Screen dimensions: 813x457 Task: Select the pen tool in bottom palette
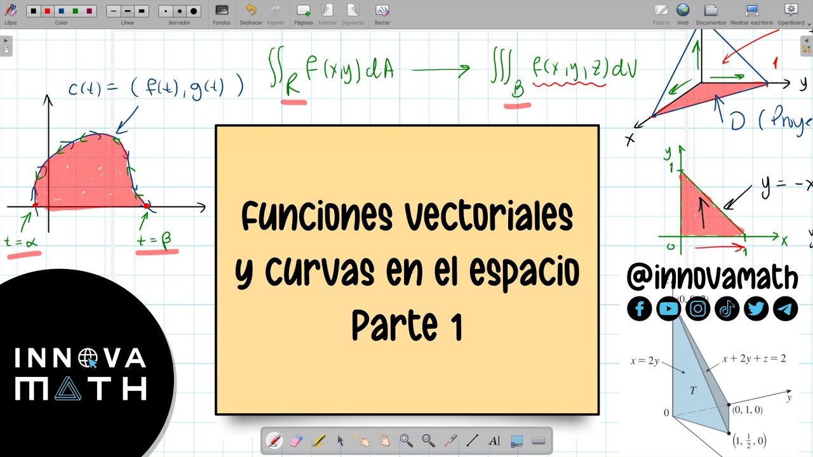click(274, 440)
